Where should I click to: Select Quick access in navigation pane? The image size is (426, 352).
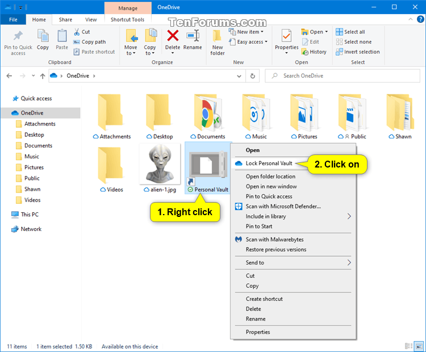36,98
